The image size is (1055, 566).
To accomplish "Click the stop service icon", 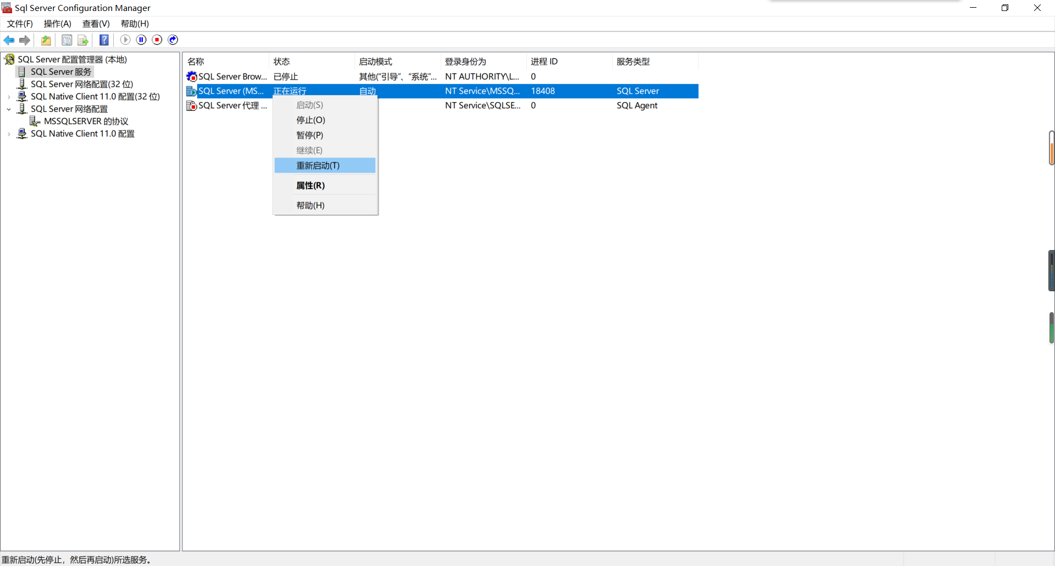I will (x=157, y=40).
